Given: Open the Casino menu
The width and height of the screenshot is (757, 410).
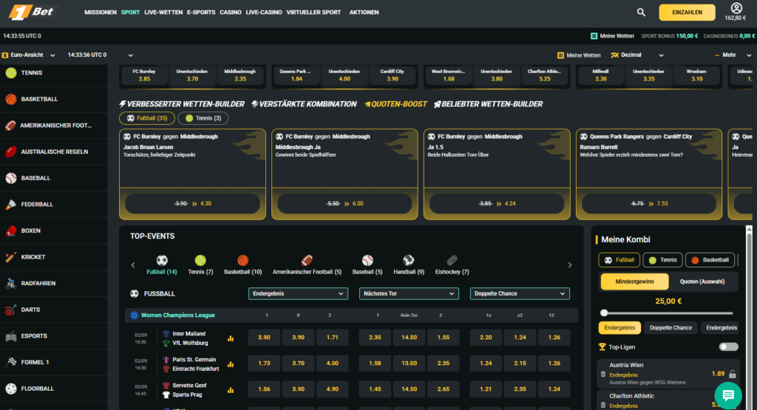Looking at the screenshot, I should (x=231, y=13).
